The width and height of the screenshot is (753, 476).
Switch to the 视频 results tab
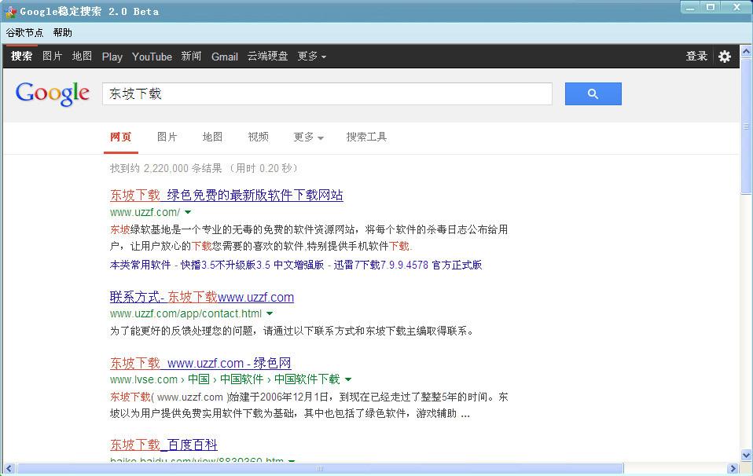coord(259,137)
